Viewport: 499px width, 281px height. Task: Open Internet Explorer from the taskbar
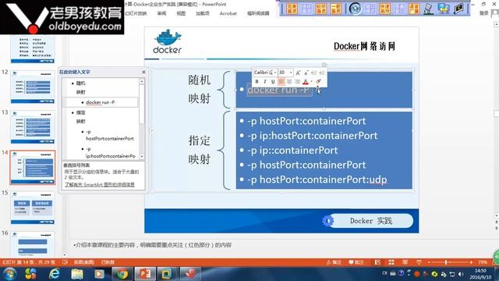coord(55,274)
